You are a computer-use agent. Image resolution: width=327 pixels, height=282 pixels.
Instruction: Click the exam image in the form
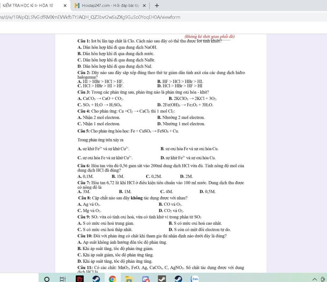161,153
